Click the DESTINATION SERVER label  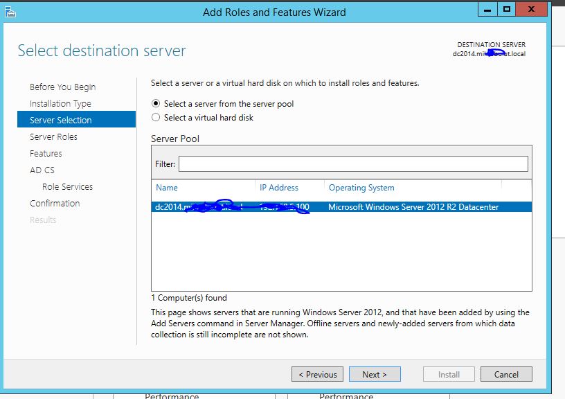491,45
